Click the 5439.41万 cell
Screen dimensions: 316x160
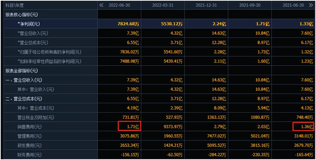172,62
